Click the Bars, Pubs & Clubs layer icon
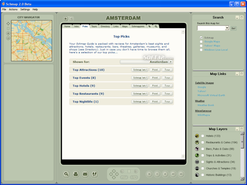The width and height of the screenshot is (247, 185). [197, 149]
